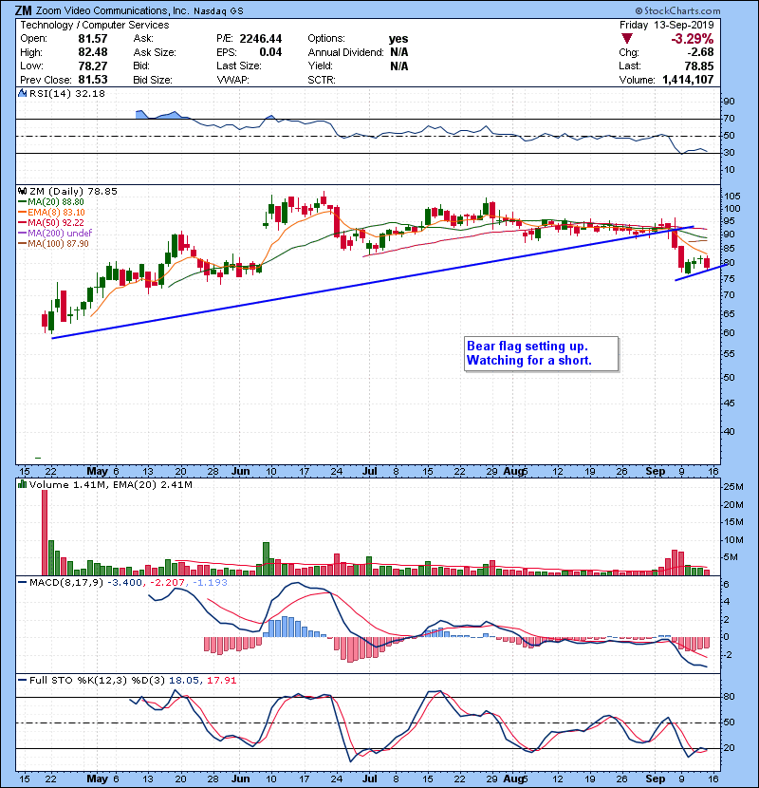This screenshot has height=788, width=759.
Task: Click the May label on price chart axis
Action: pyautogui.click(x=97, y=472)
